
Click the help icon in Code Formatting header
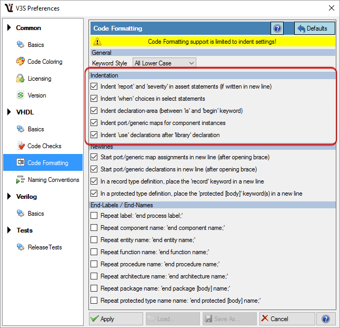coord(277,28)
